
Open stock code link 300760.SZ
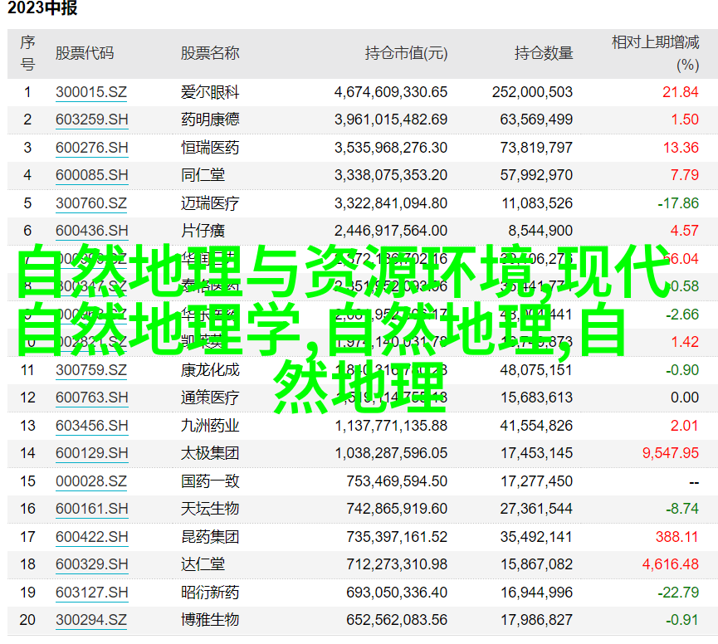91,203
